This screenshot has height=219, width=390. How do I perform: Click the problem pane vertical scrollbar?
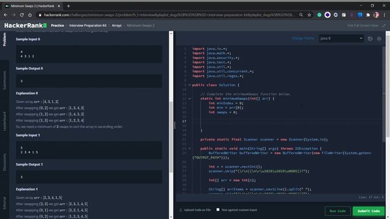click(171, 136)
